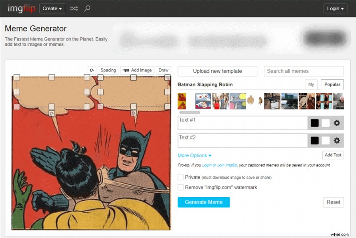Click the rotate image icon above canvas
This screenshot has height=238, width=356.
(x=92, y=70)
